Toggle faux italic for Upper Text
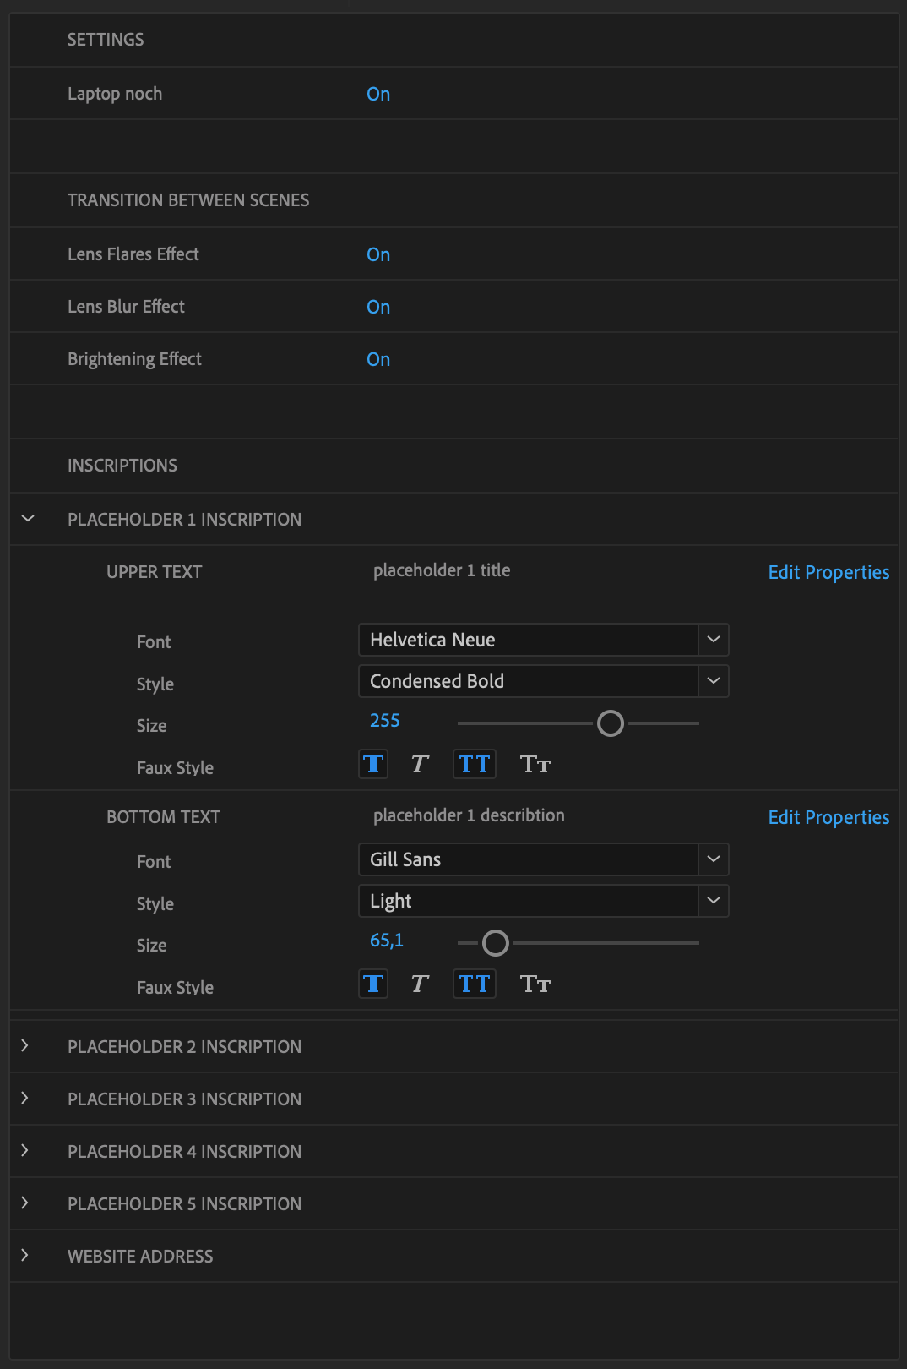The image size is (907, 1369). (x=420, y=765)
